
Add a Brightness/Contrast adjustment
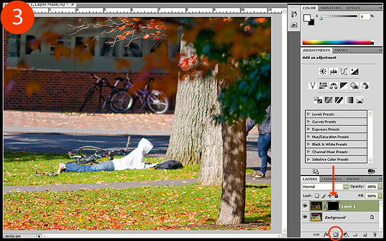(323, 71)
